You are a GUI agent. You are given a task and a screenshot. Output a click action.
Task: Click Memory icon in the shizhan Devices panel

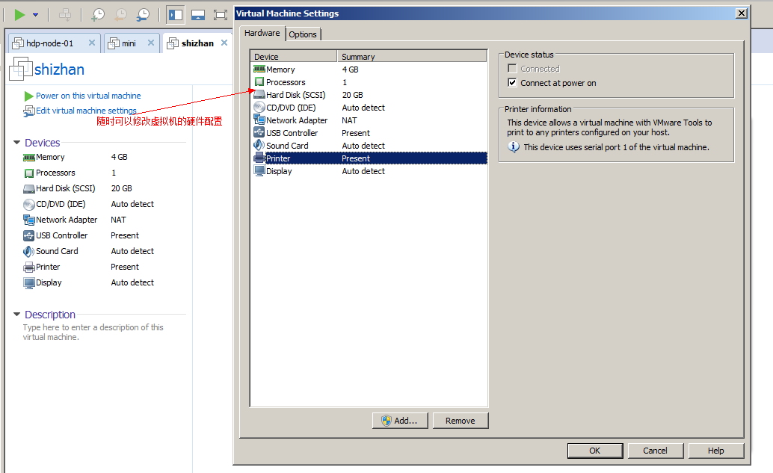pyautogui.click(x=29, y=158)
